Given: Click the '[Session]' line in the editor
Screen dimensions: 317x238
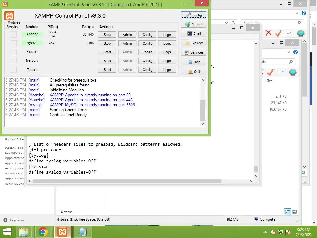Looking at the screenshot, I should (40, 166).
